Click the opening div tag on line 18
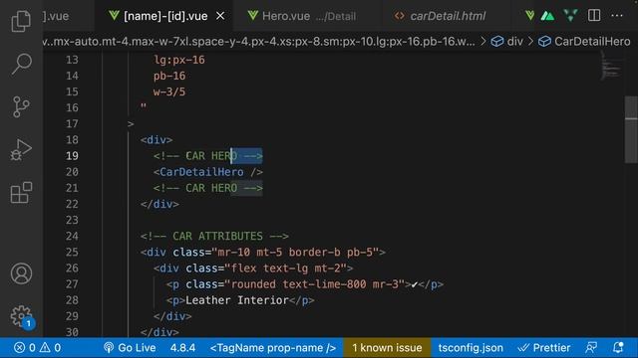The width and height of the screenshot is (638, 358). click(x=157, y=140)
